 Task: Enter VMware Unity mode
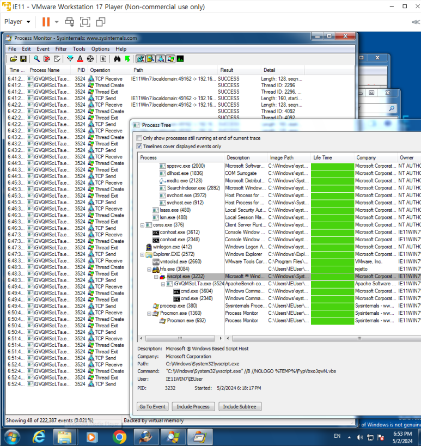click(x=101, y=22)
